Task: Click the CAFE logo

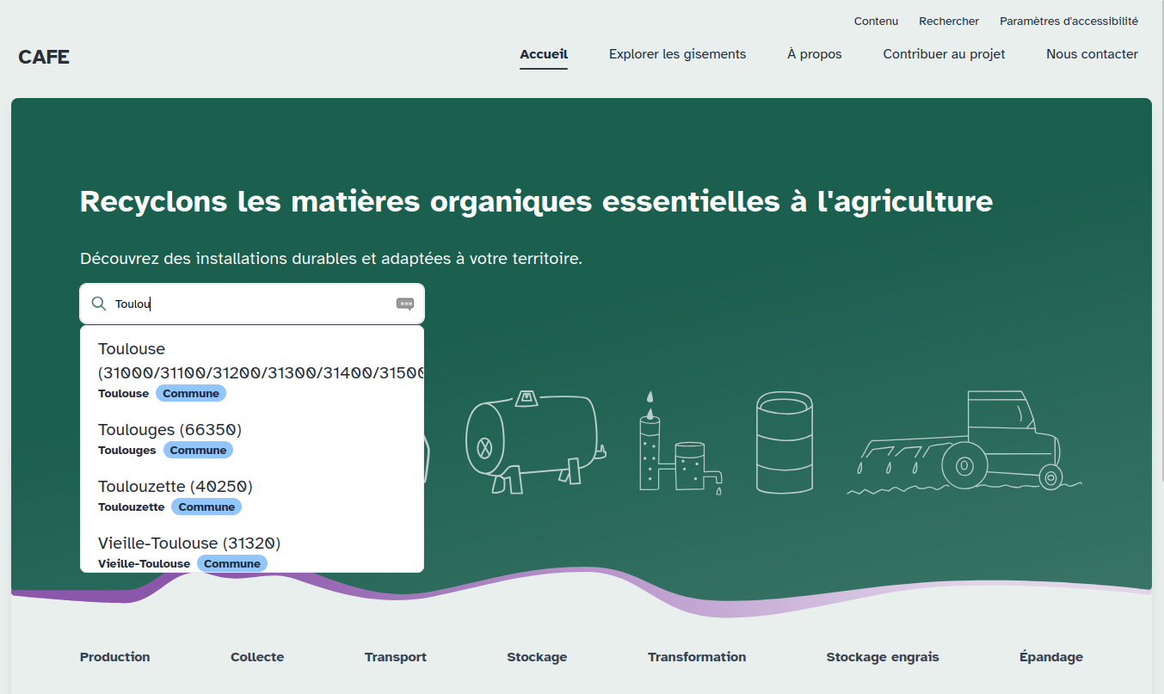Action: (x=44, y=58)
